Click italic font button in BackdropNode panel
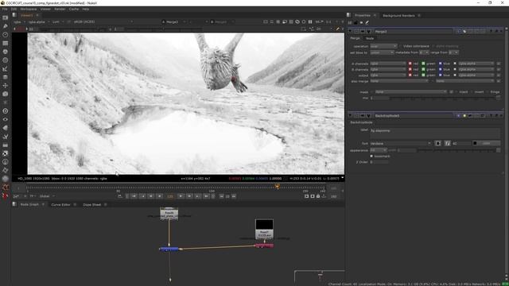This screenshot has height=286, width=509. click(447, 143)
